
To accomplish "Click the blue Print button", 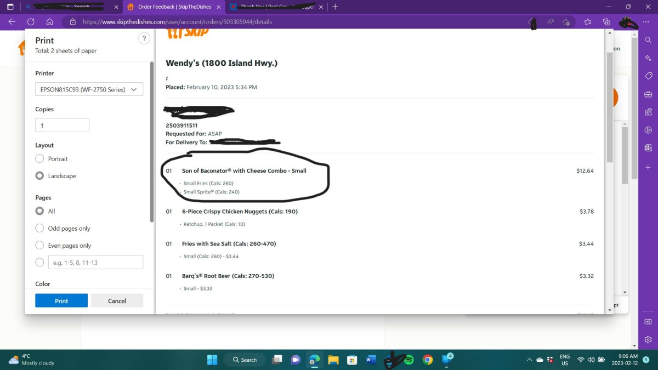I will (x=61, y=300).
